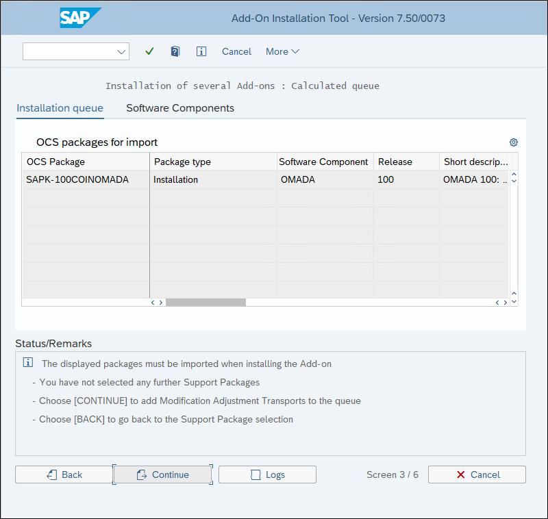Switch to the Software Components tab
The width and height of the screenshot is (548, 519).
point(180,108)
